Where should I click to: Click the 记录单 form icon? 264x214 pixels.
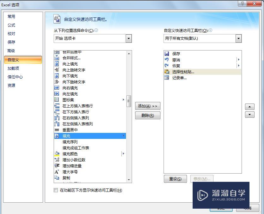coord(167,78)
